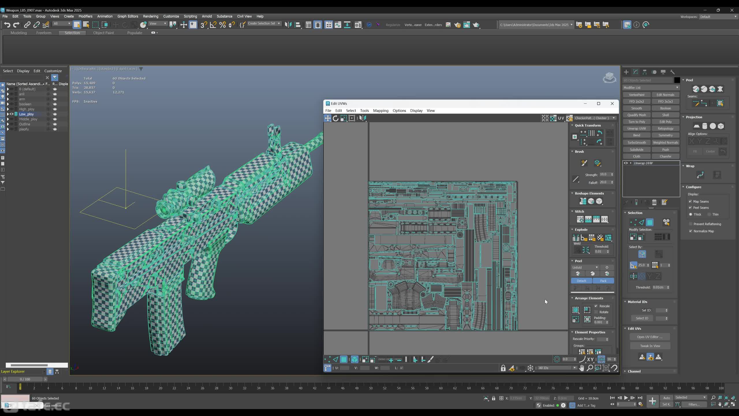Toggle Normalize Map checkbox
This screenshot has height=416, width=739.
(x=691, y=231)
